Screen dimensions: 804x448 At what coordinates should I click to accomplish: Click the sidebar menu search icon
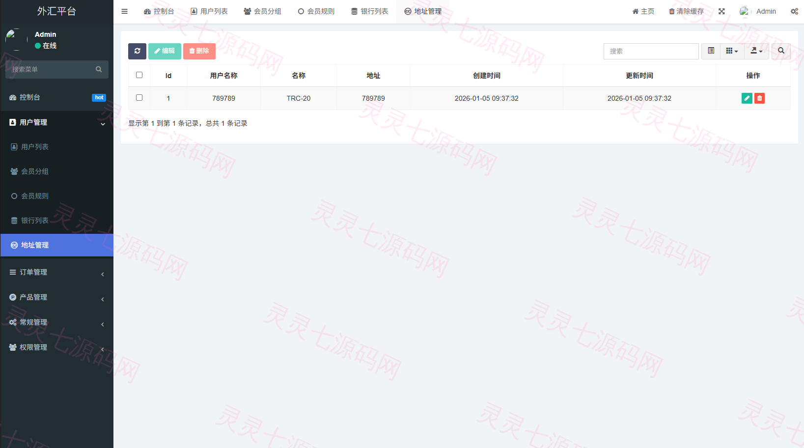click(99, 69)
